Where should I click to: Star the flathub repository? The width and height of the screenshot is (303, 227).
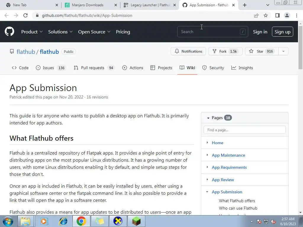point(262,51)
